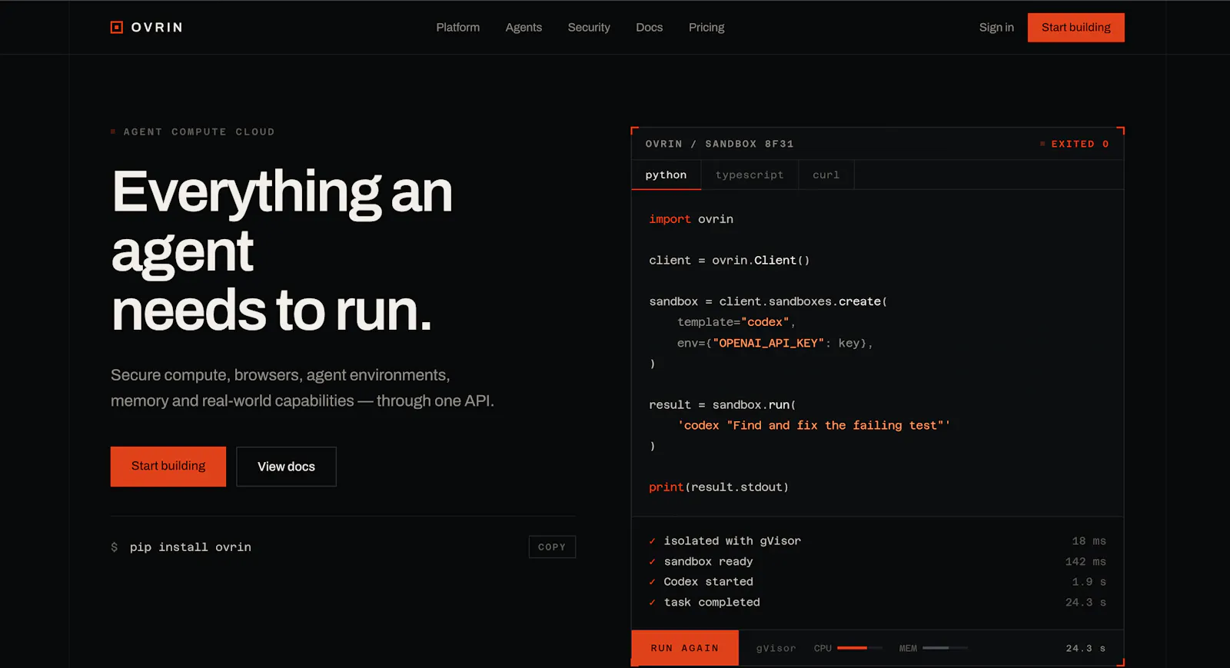Click the checkmark next to sandbox ready
The width and height of the screenshot is (1230, 668).
tap(652, 562)
